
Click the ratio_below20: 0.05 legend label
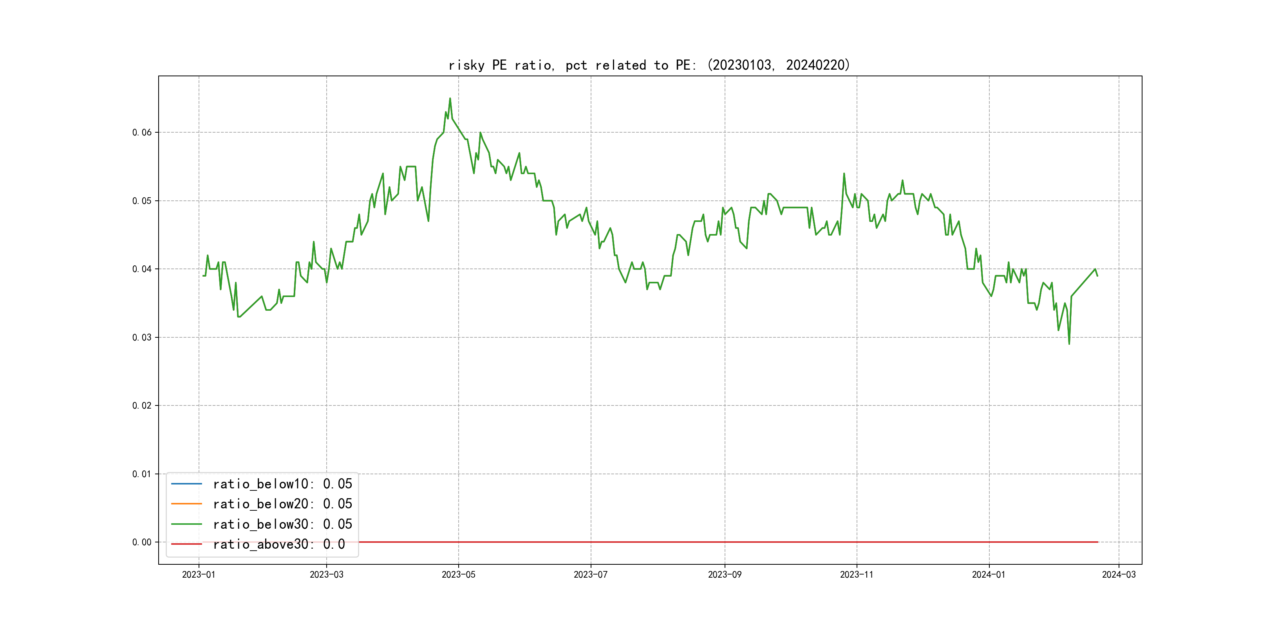click(282, 504)
